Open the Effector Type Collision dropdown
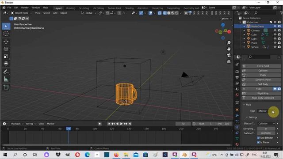 pos(266,124)
